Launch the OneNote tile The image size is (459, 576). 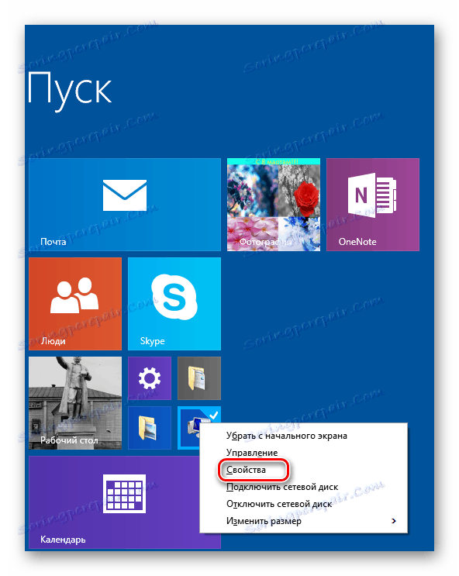[x=373, y=205]
